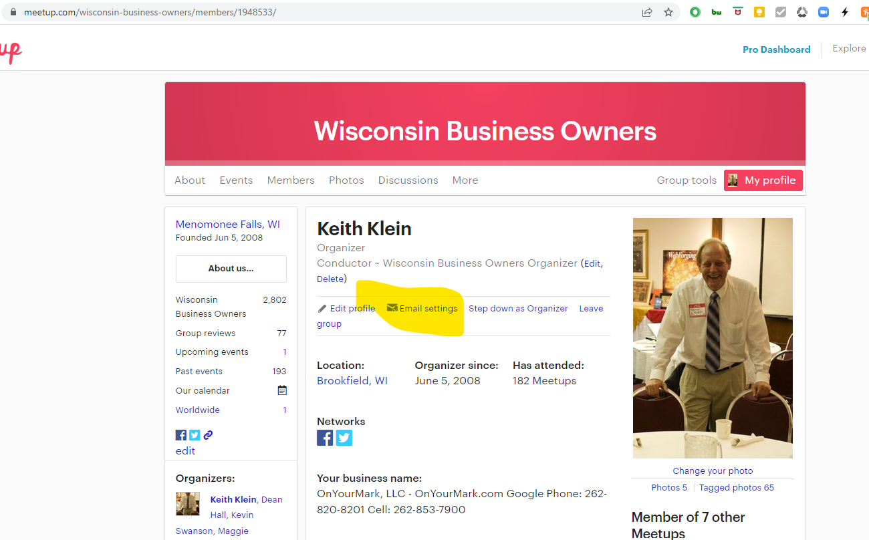Open the About tab
Viewport: 869px width, 540px height.
point(190,180)
